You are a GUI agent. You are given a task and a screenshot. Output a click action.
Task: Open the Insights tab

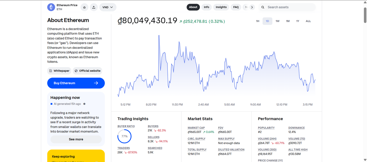(221, 7)
